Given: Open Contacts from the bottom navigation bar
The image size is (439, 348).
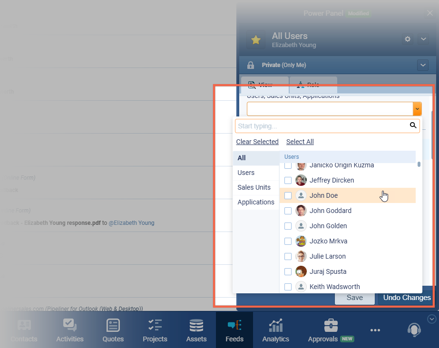Looking at the screenshot, I should point(24,331).
